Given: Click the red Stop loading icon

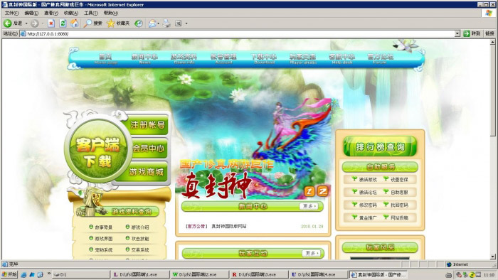Looking at the screenshot, I should tap(51, 23).
